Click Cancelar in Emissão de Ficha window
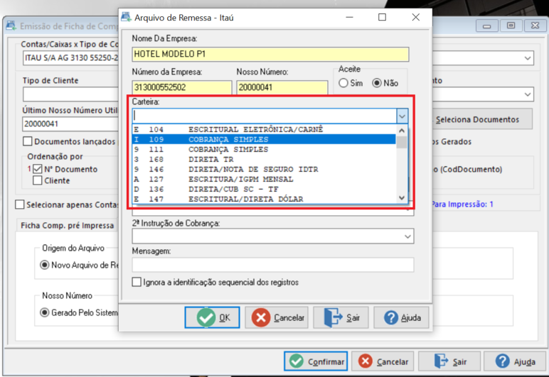 tap(383, 361)
